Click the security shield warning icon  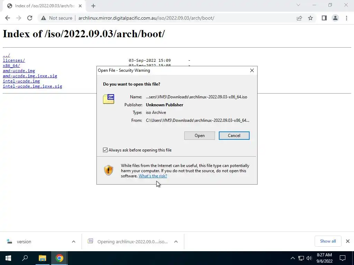[x=108, y=170]
